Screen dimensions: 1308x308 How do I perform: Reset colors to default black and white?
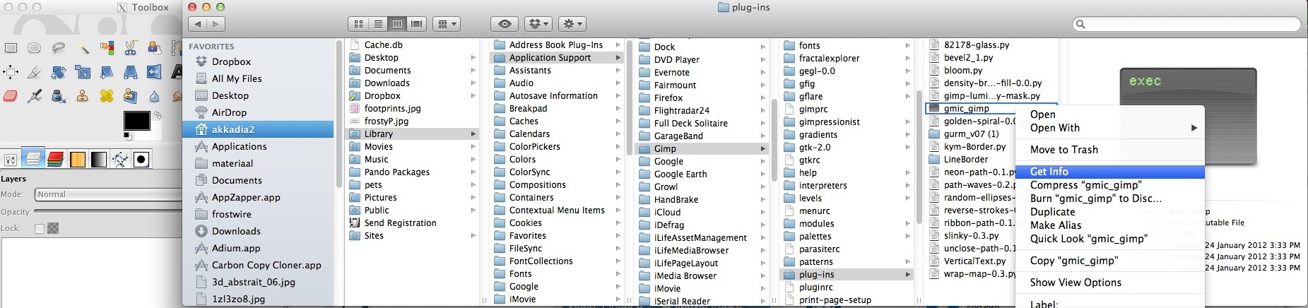127,136
